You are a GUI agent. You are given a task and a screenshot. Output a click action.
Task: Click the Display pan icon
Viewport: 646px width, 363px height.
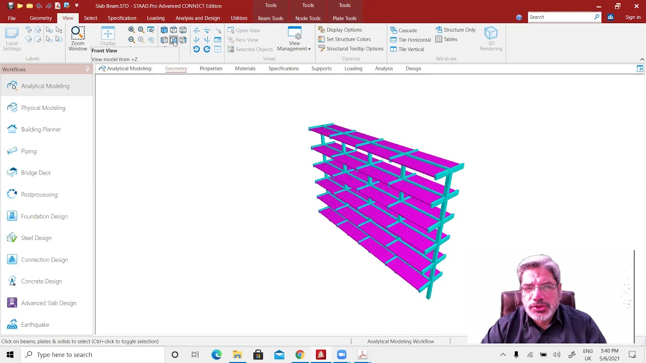pos(107,37)
